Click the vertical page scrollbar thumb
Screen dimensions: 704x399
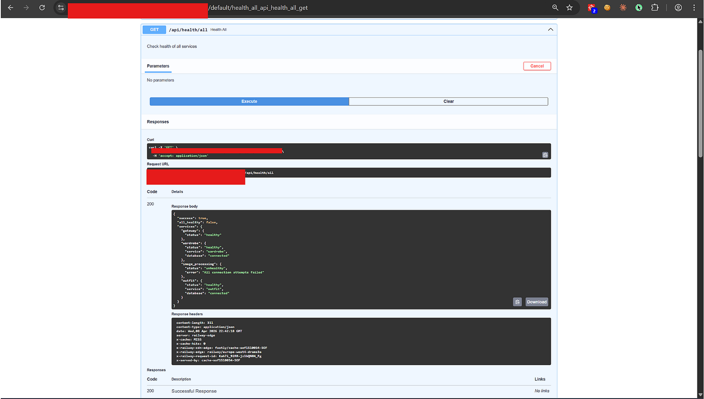click(700, 103)
